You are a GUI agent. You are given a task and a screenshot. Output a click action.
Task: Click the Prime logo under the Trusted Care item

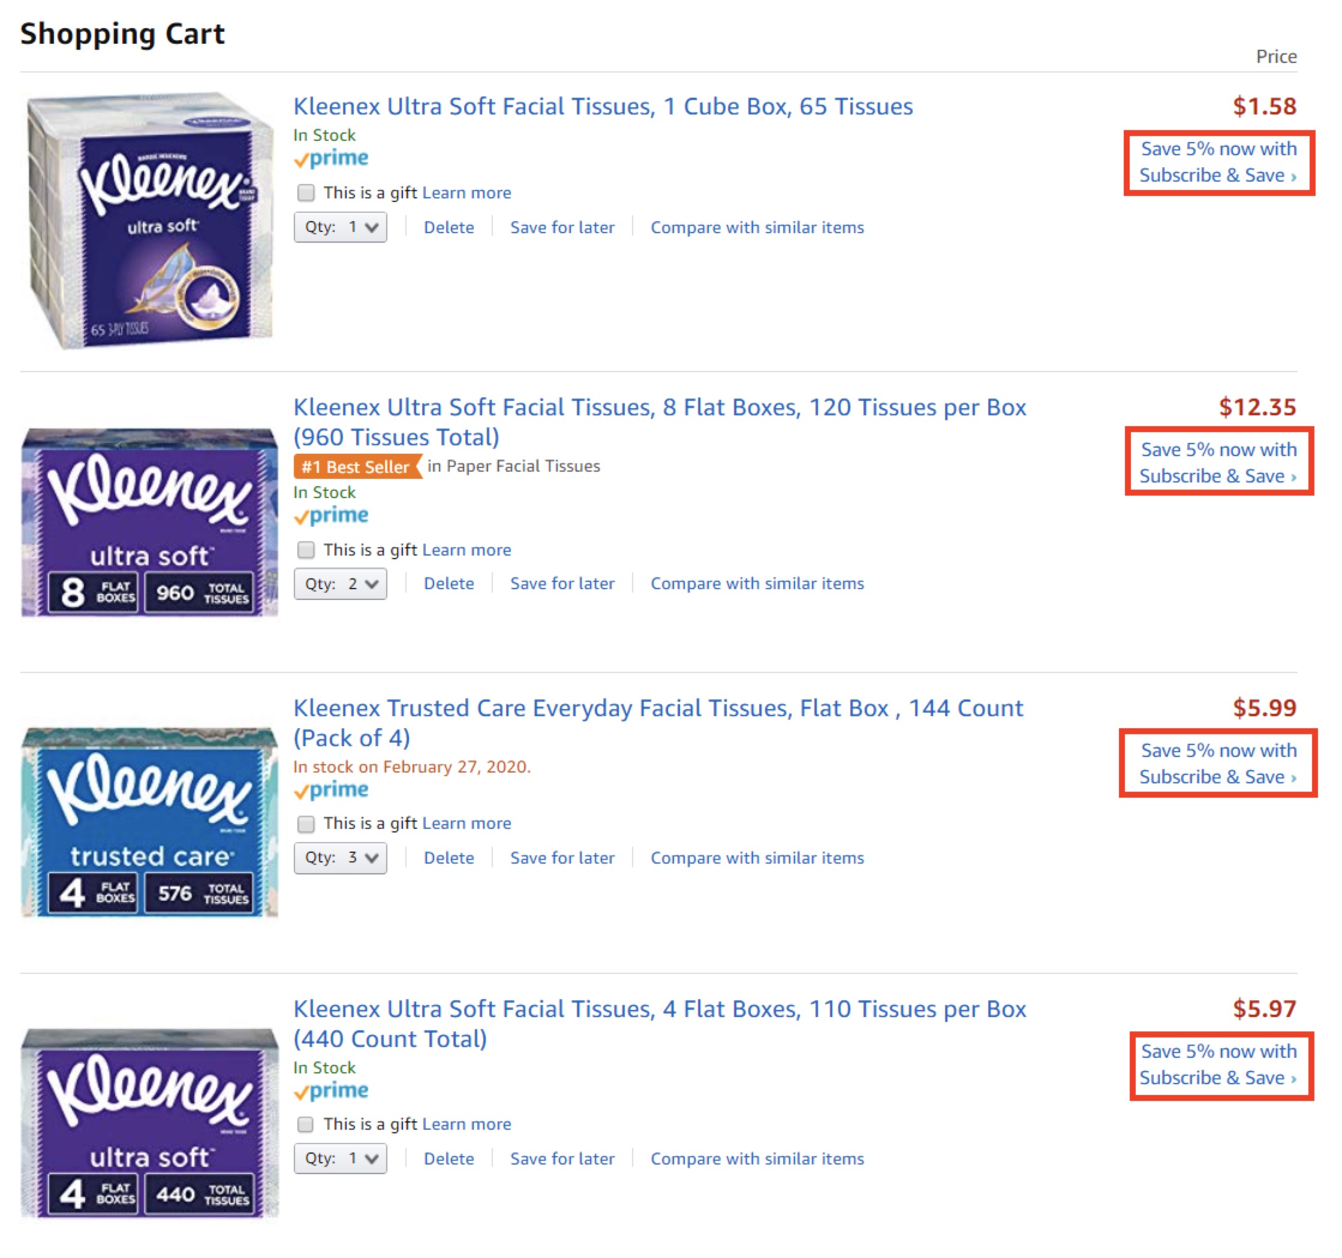pyautogui.click(x=332, y=789)
